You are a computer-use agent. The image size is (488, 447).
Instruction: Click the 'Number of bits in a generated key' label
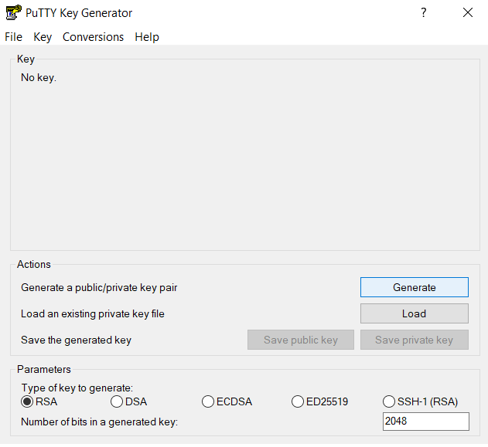[100, 422]
